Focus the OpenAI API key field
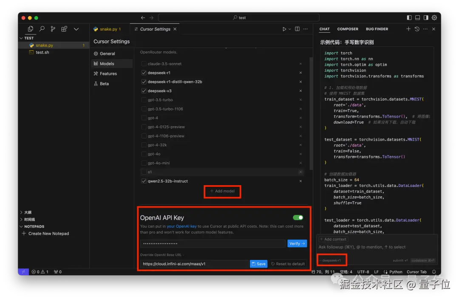 tap(212, 243)
